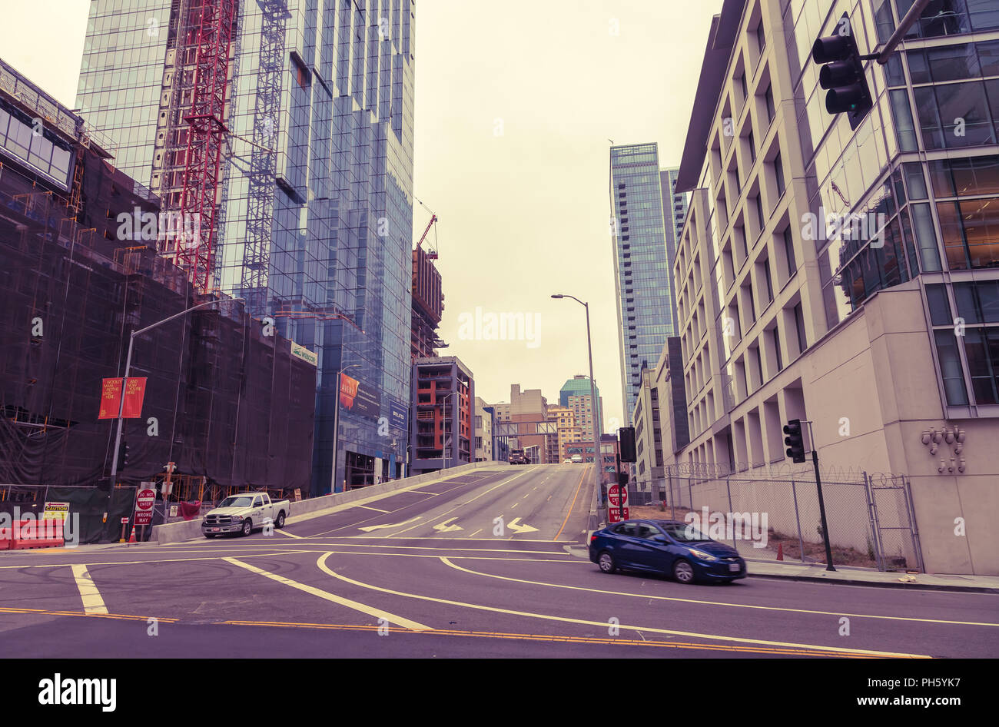Click the right-turn arrow road marking
Viewport: 999px width, 727px height.
(521, 526)
